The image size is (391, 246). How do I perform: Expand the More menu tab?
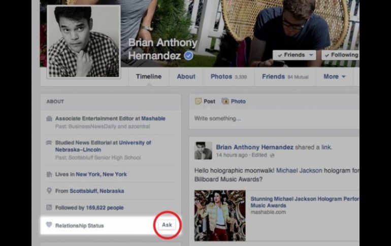[334, 77]
